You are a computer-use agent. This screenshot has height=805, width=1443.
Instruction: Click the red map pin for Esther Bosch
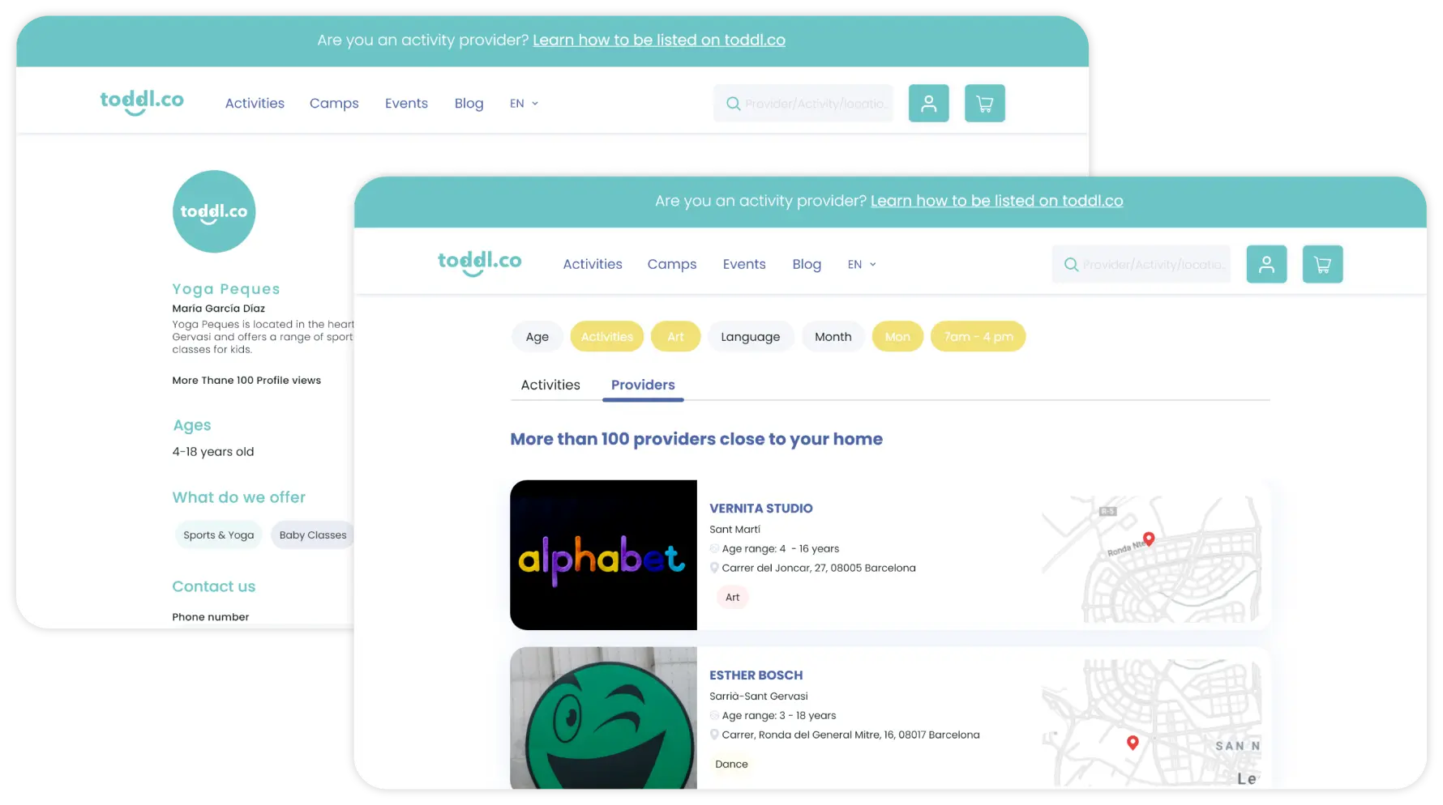point(1133,743)
